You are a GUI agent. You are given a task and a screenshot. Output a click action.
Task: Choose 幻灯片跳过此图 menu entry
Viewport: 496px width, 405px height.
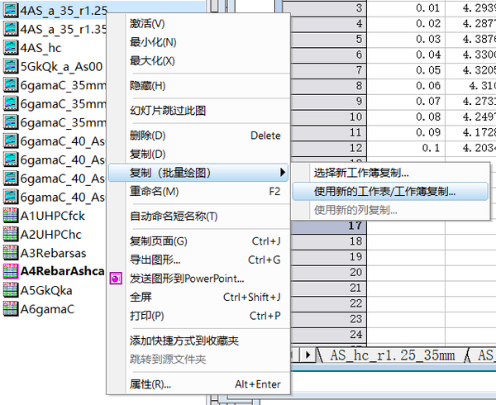[x=198, y=111]
